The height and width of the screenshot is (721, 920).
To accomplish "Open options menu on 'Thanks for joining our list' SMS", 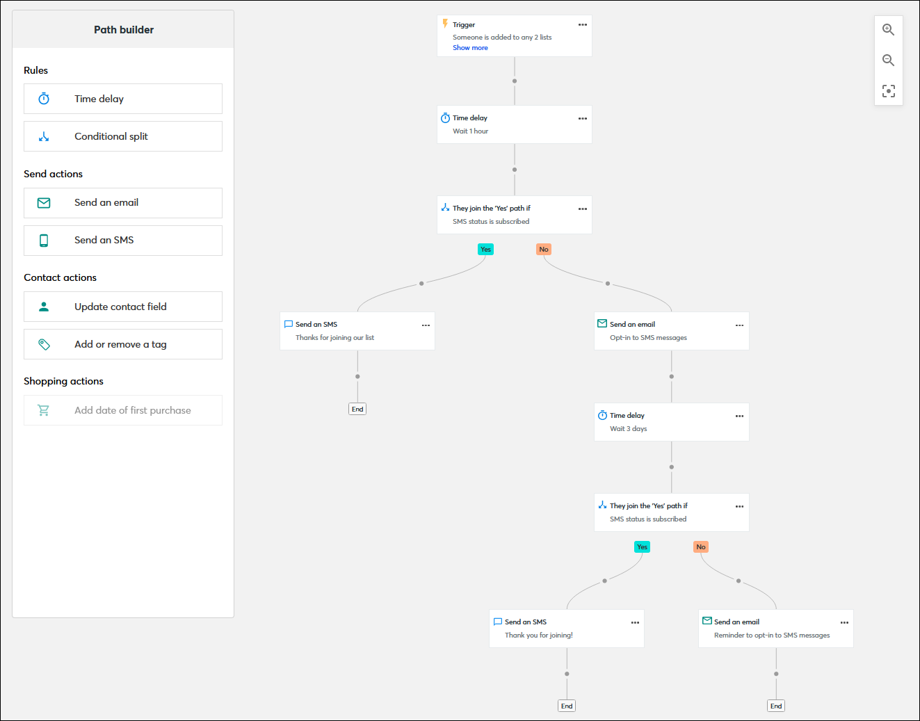I will (x=426, y=325).
